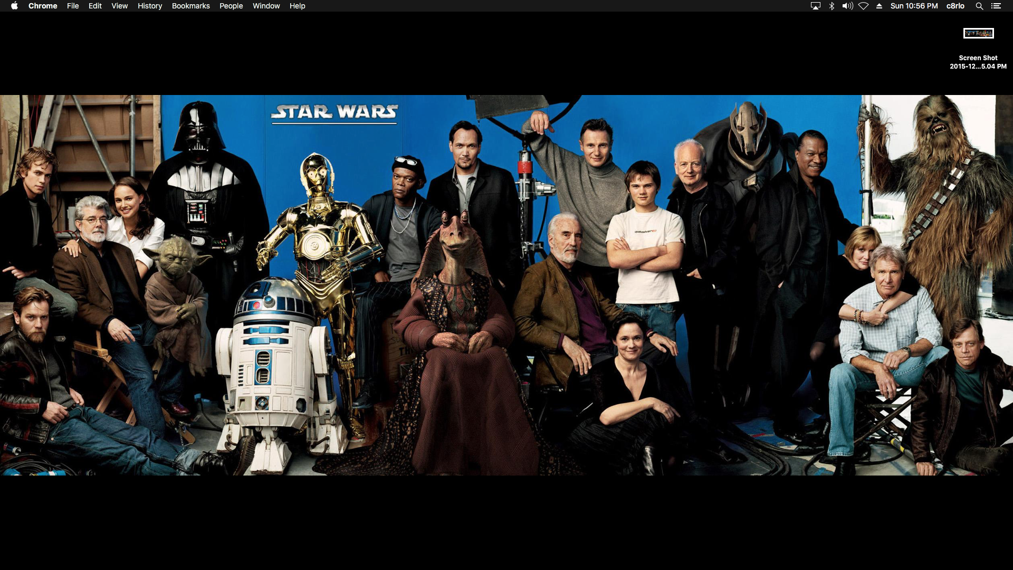Open the People menu

point(231,6)
